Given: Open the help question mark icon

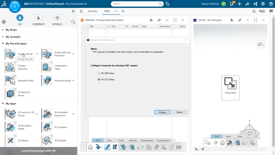Looking at the screenshot, I should 271,4.
